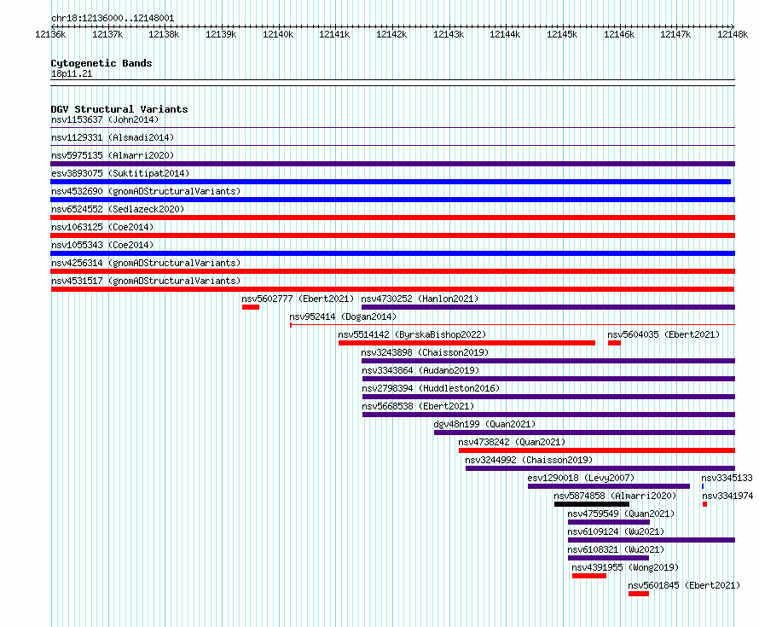Select the nsv4738242 (Quan2021) red bar
759x627 pixels.
(597, 450)
